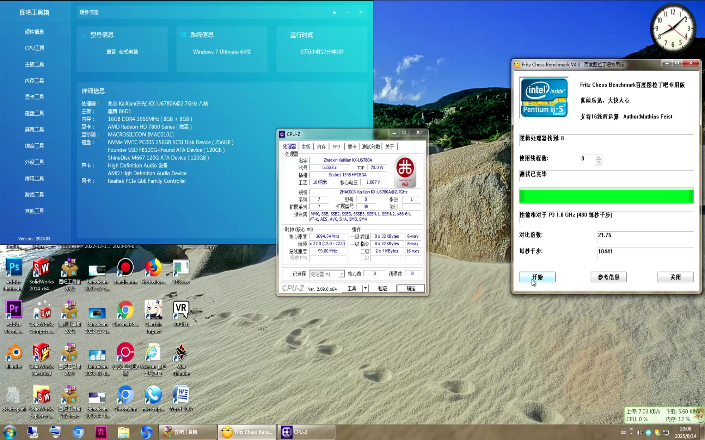Open the 关于 tab in CPU-Z

(x=389, y=146)
